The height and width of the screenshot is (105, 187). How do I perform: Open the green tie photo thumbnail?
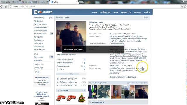pyautogui.click(x=92, y=92)
